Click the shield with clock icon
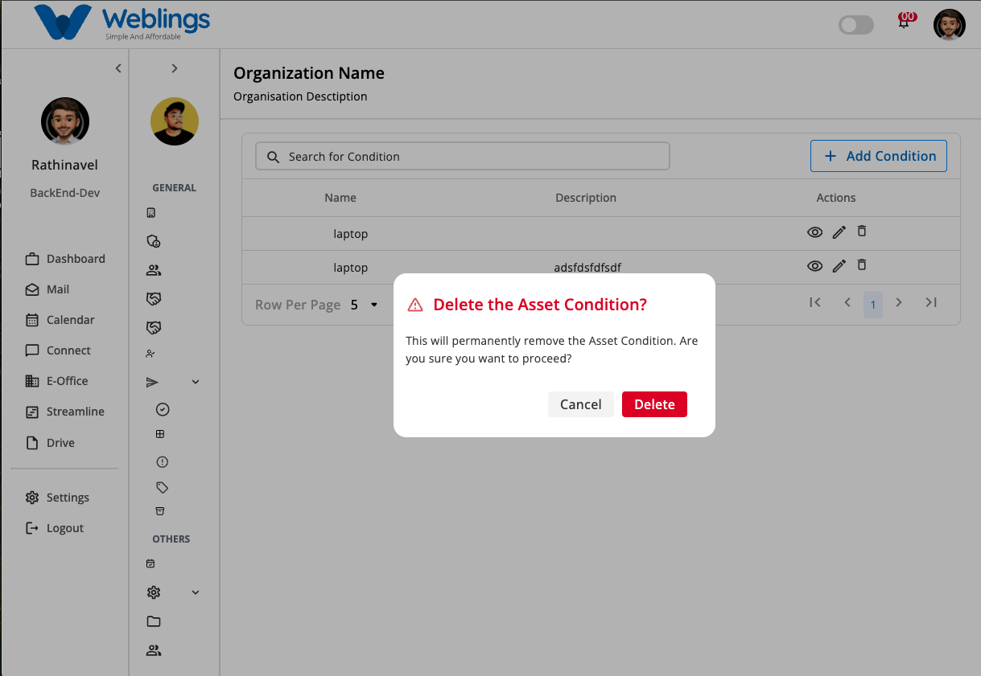This screenshot has width=981, height=676. pos(153,241)
